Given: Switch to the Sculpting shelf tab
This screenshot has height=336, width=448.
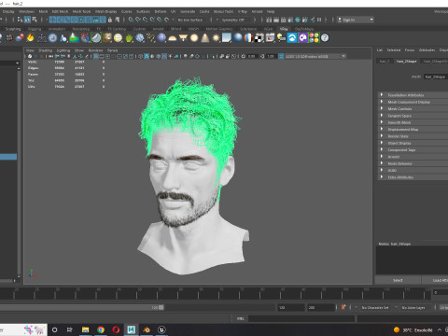Looking at the screenshot, I should [x=13, y=29].
